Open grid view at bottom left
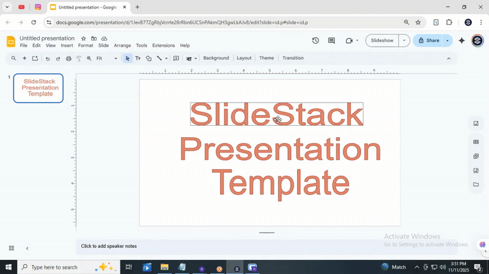Screen dimensions: 489x274 tap(11, 248)
